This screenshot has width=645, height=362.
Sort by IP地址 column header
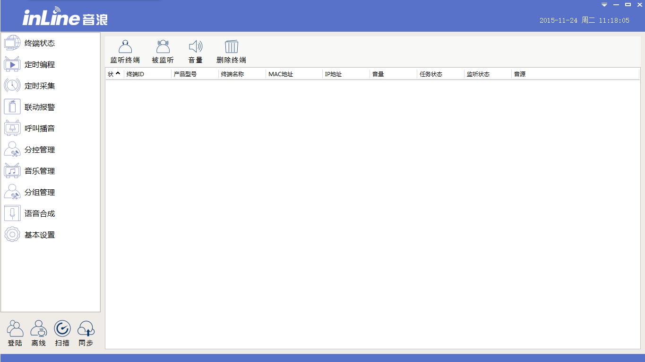click(346, 74)
